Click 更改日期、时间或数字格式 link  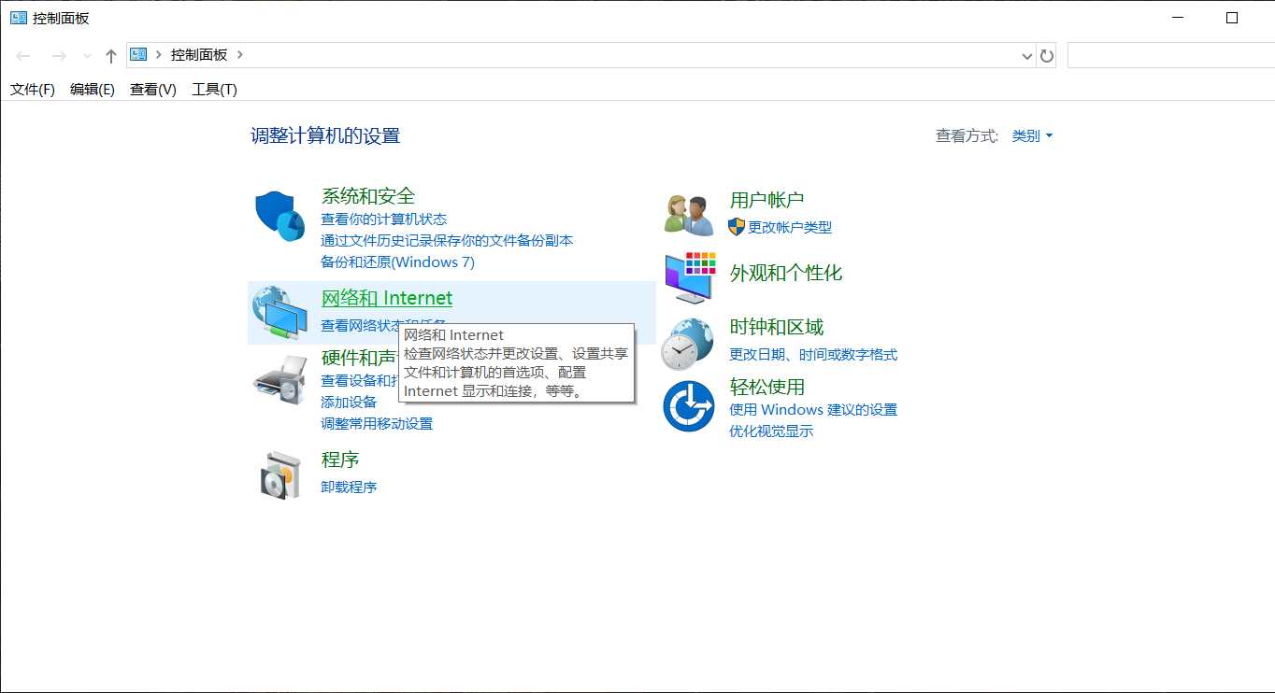coord(813,354)
